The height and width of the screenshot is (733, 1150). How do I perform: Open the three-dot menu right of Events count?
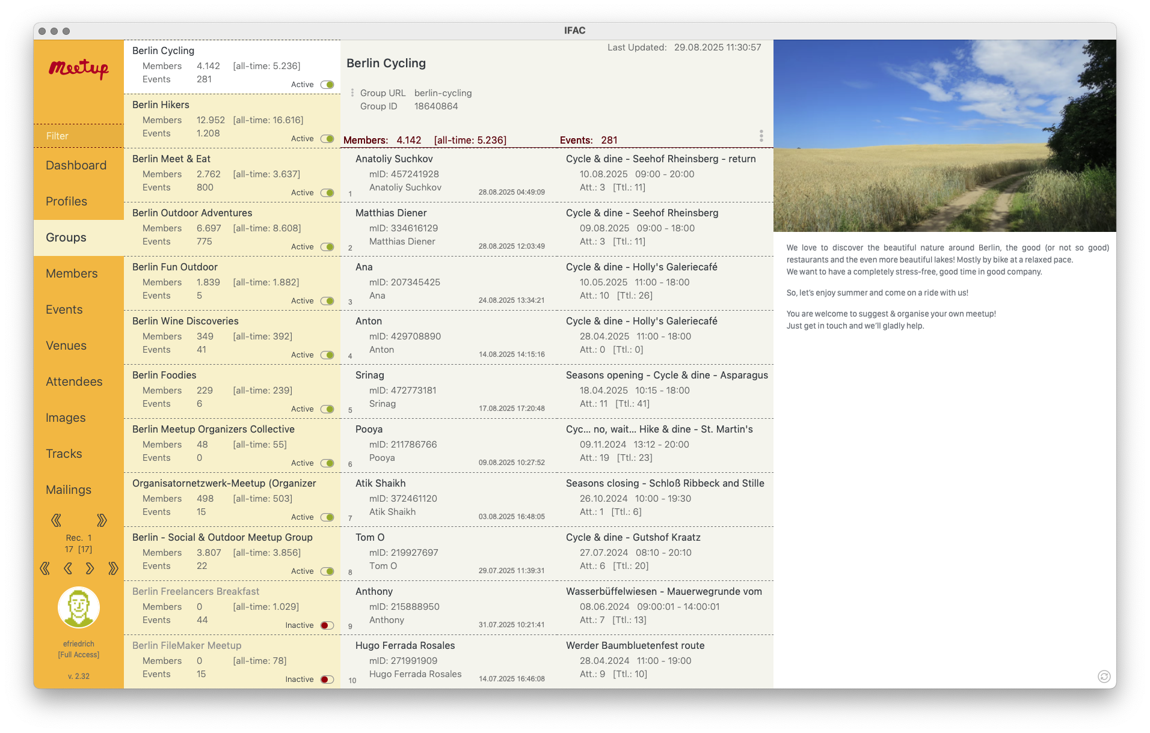coord(761,136)
